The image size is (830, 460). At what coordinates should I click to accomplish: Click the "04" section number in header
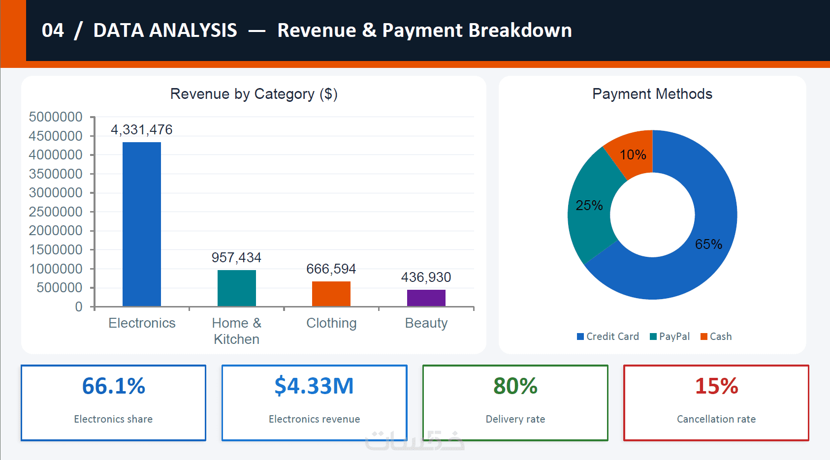pyautogui.click(x=53, y=31)
